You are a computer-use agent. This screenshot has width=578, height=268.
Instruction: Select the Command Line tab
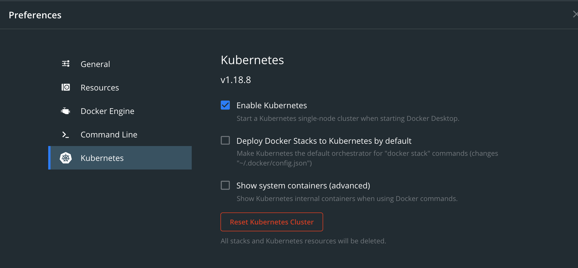[109, 135]
